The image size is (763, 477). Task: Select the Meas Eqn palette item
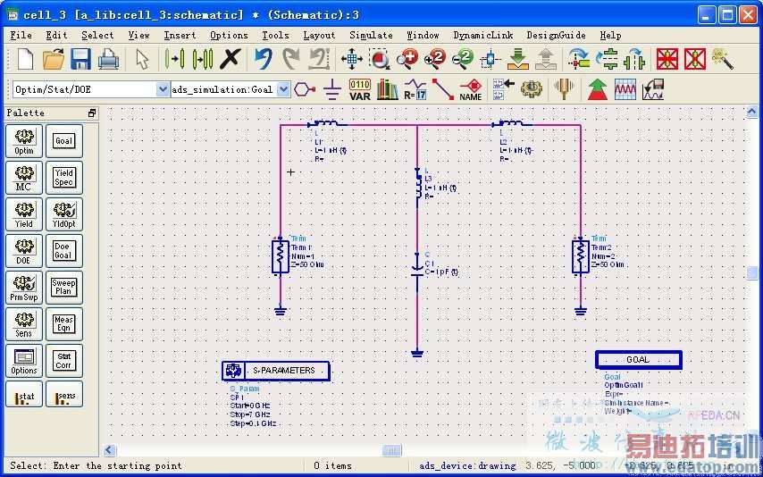[63, 323]
